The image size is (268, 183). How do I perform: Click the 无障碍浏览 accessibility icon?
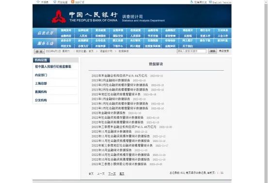coord(192,2)
